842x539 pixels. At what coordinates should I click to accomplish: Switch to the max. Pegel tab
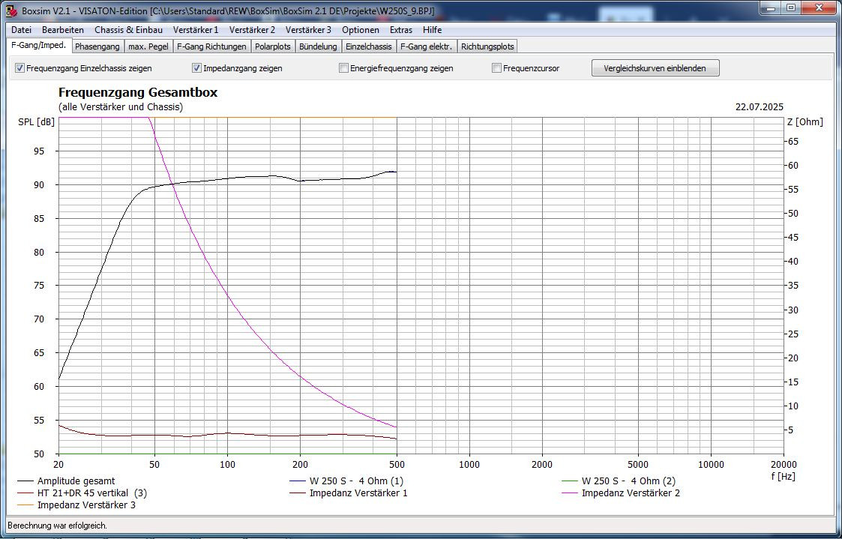click(x=148, y=46)
